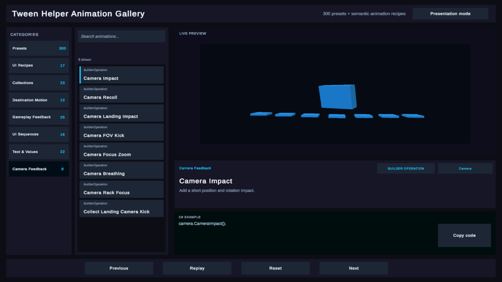Show the UI Sequences category

(x=39, y=135)
